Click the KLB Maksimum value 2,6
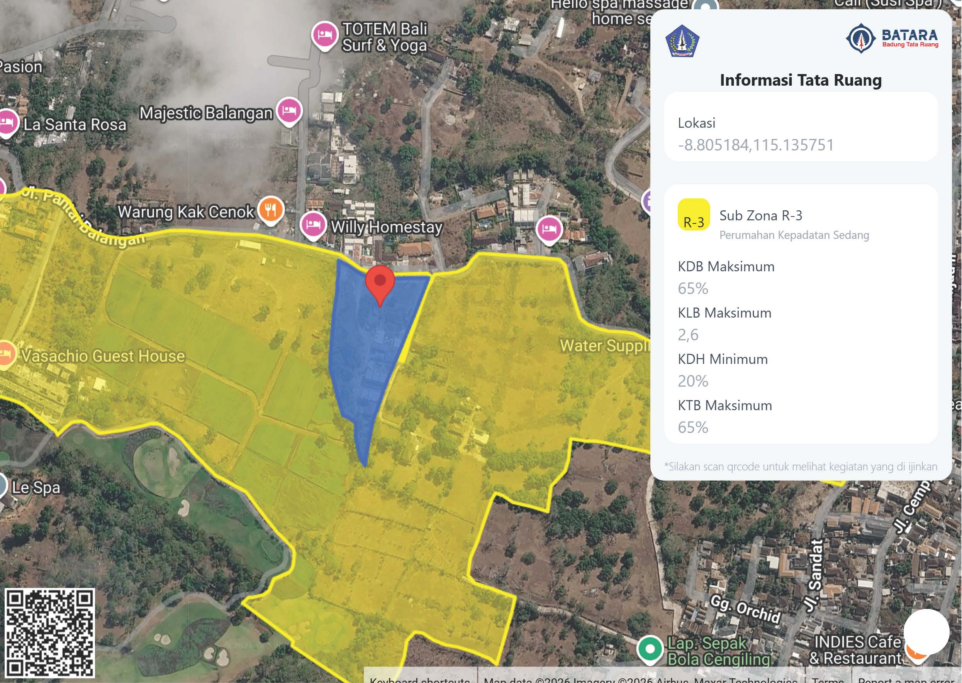 [688, 335]
